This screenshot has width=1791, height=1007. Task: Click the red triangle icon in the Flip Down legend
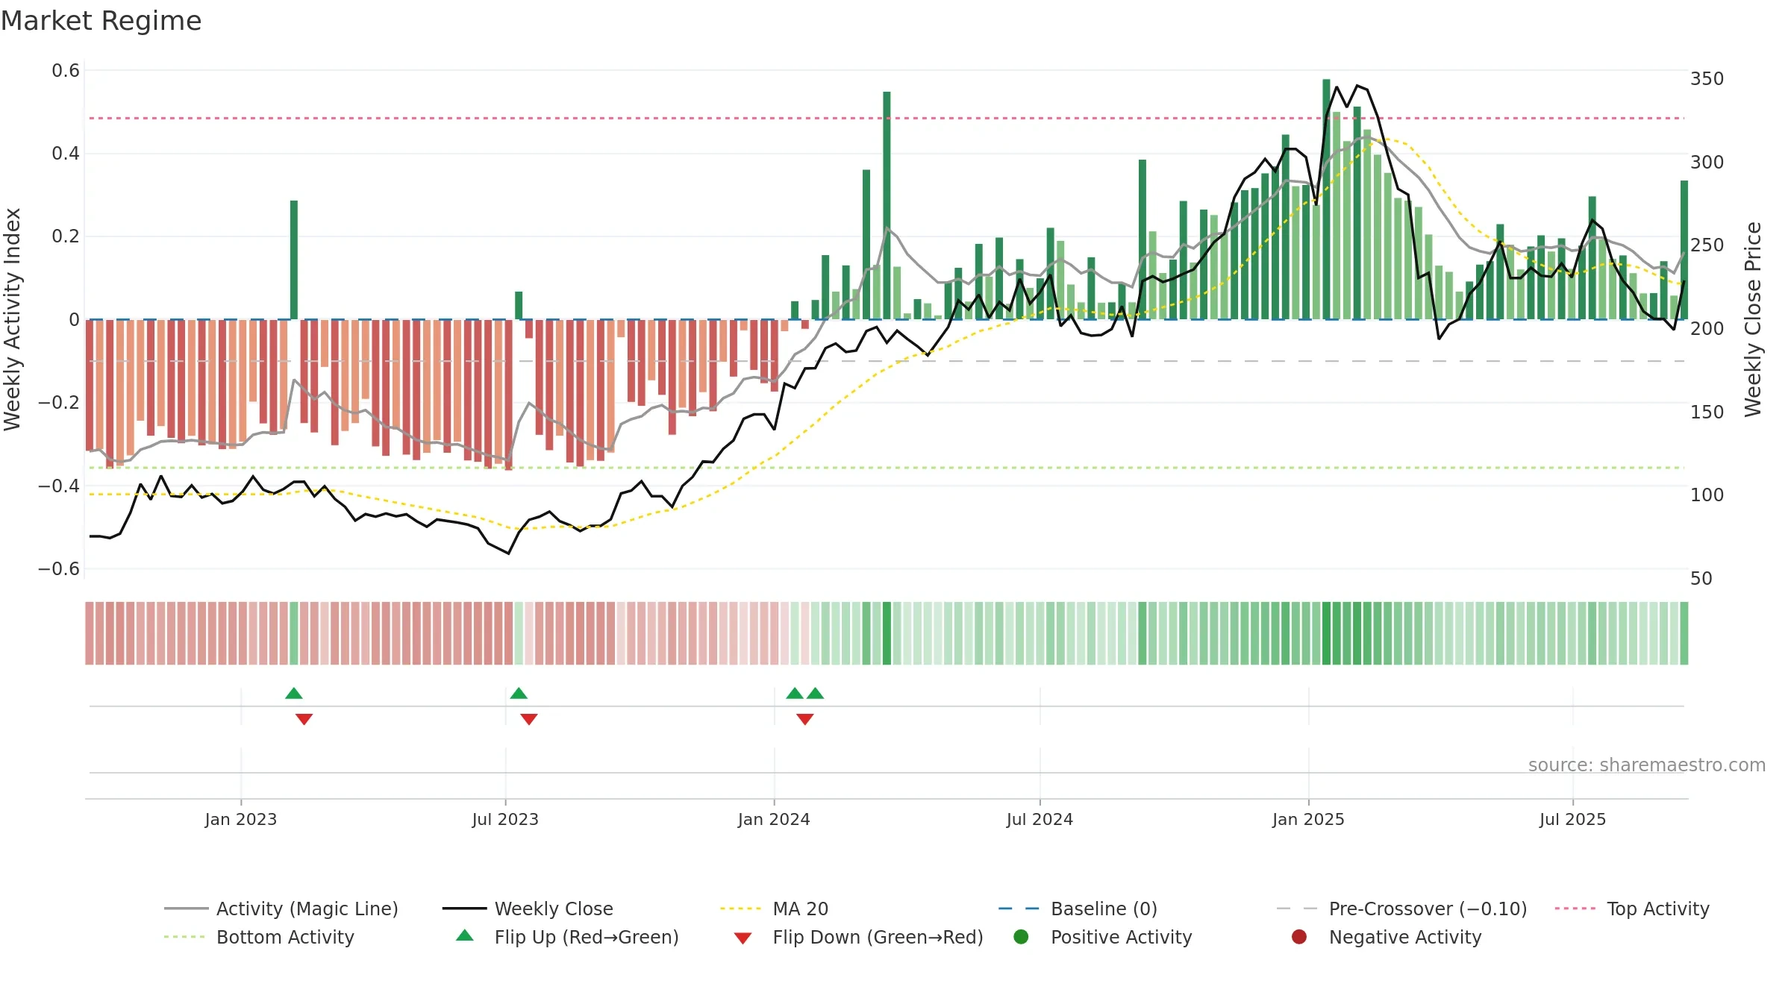coord(743,938)
